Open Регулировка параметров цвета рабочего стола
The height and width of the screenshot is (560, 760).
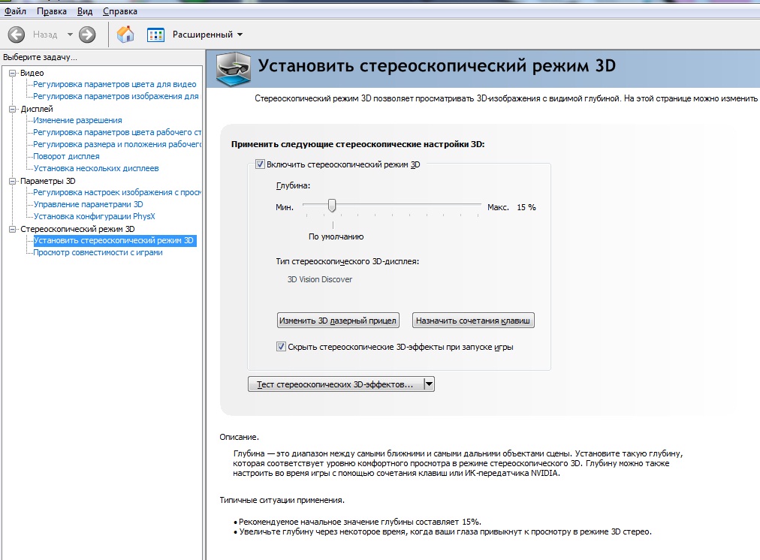117,132
